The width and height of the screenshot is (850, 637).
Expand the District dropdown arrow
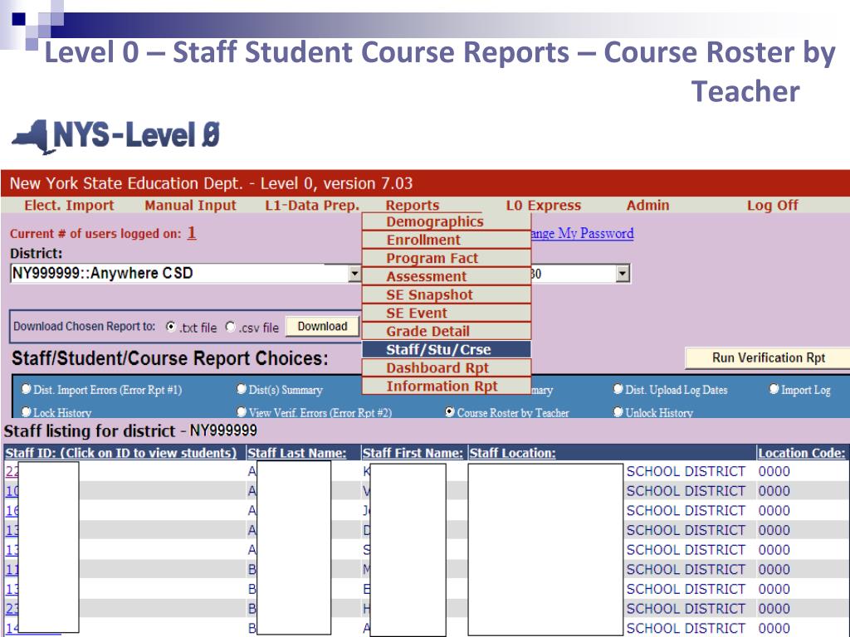tap(354, 274)
